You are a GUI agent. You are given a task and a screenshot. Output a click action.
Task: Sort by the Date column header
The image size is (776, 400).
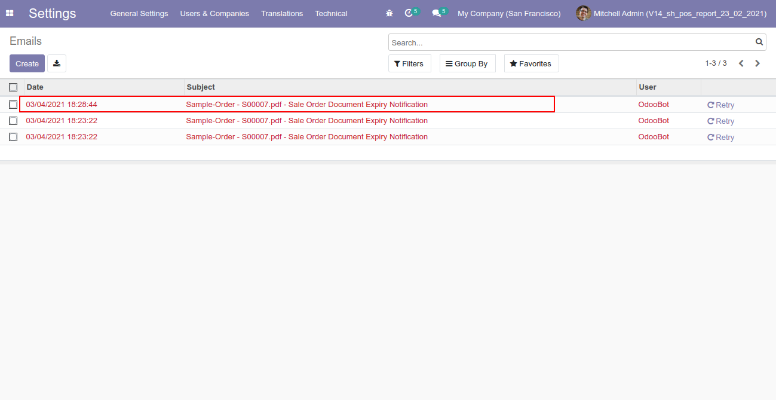click(x=104, y=87)
